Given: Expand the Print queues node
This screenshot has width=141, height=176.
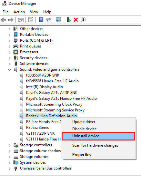Looking at the screenshot, I should [x=10, y=47].
